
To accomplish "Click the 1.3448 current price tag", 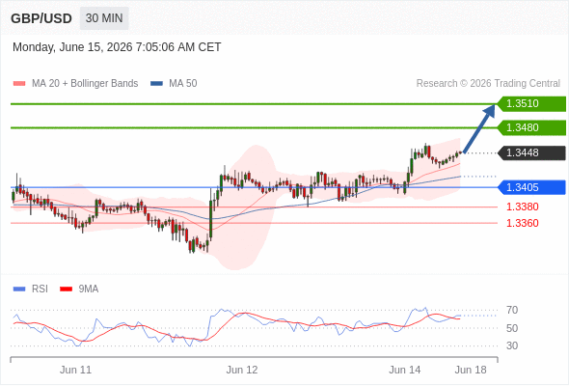I will tap(531, 152).
